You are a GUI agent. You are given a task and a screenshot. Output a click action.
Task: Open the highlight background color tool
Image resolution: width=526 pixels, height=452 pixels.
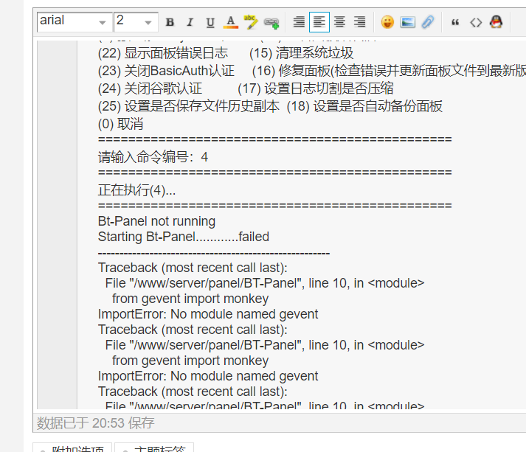pyautogui.click(x=251, y=22)
